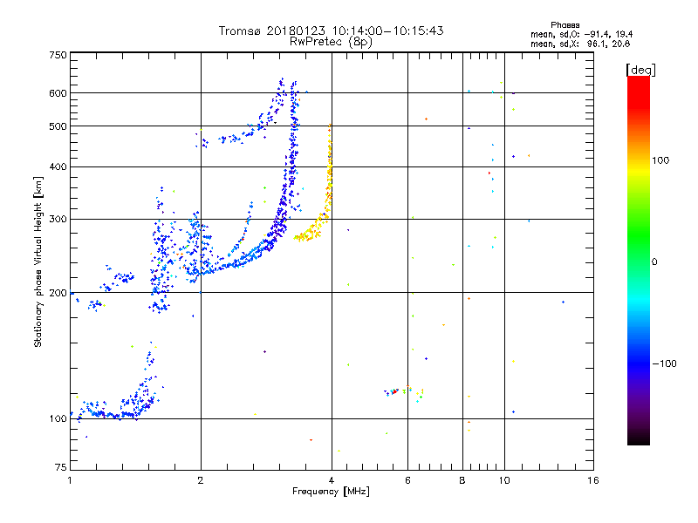The image size is (698, 523).
Task: Click the x-axis tick label '16'
Action: [593, 480]
